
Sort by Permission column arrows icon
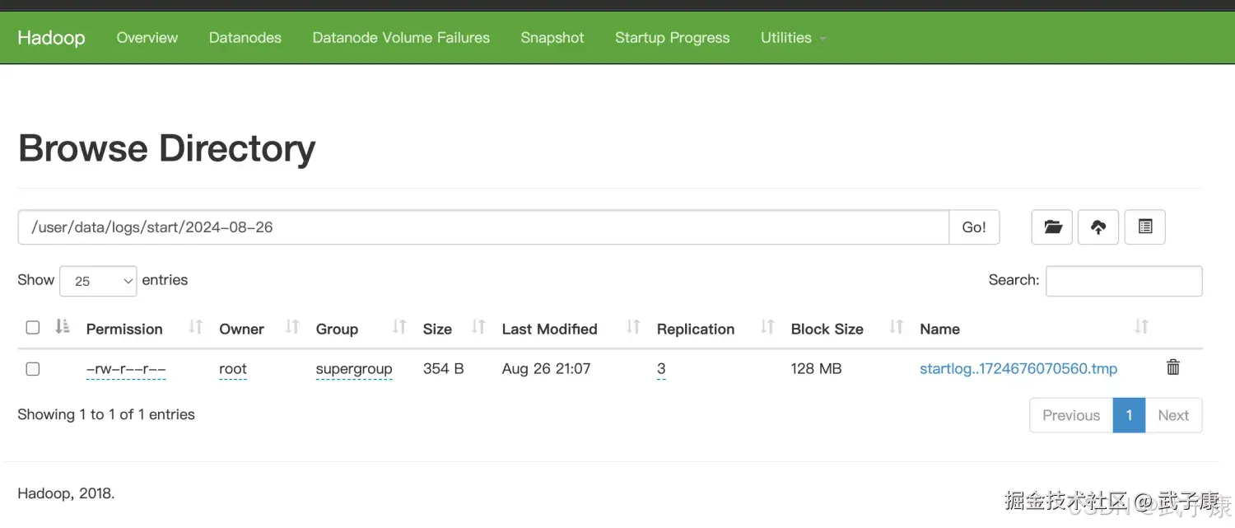[195, 328]
